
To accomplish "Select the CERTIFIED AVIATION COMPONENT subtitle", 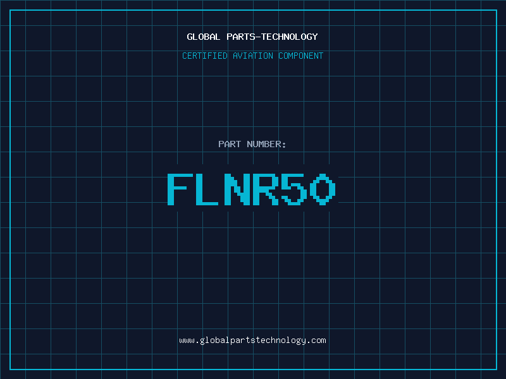I will [252, 56].
